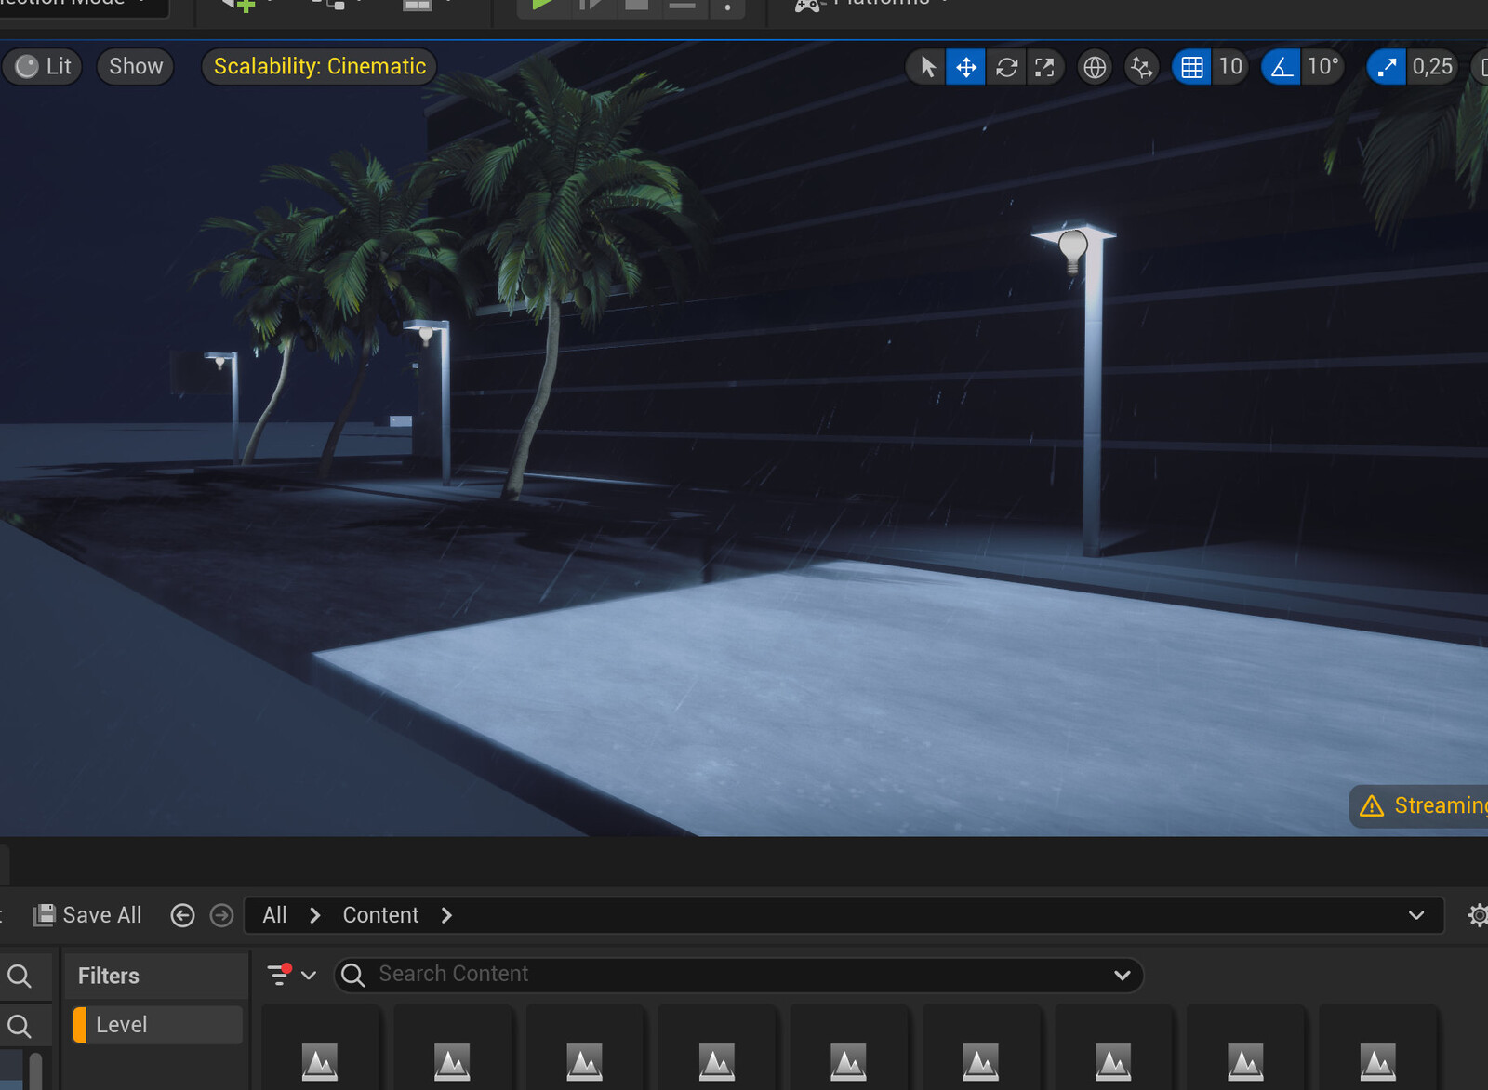Image resolution: width=1488 pixels, height=1090 pixels.
Task: Open the grid snap size 10 dropdown
Action: [1230, 67]
